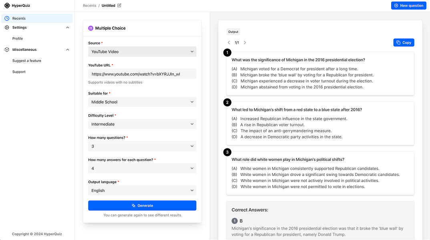Collapse the Settings section chevron

tap(67, 28)
